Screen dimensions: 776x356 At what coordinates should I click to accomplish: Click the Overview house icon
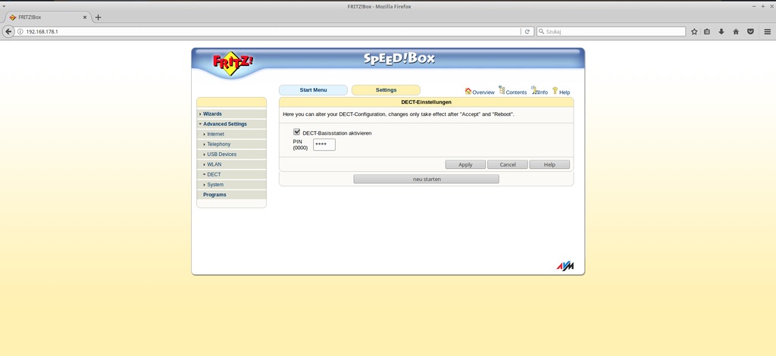pos(468,91)
